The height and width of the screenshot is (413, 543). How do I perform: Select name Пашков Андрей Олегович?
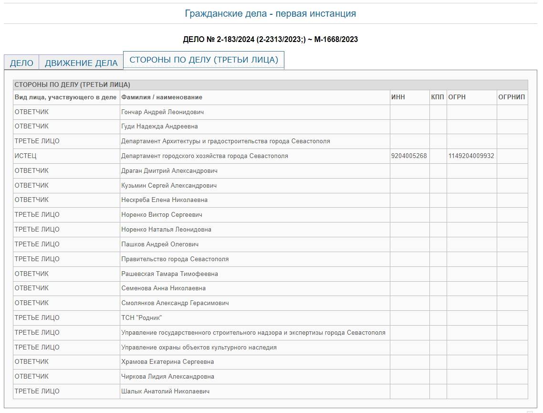160,244
